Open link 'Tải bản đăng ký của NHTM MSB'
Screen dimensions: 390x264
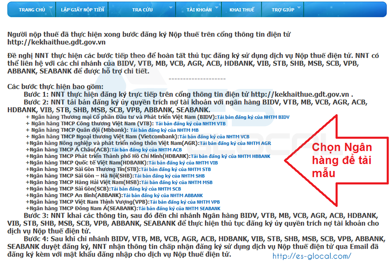pyautogui.click(x=177, y=182)
